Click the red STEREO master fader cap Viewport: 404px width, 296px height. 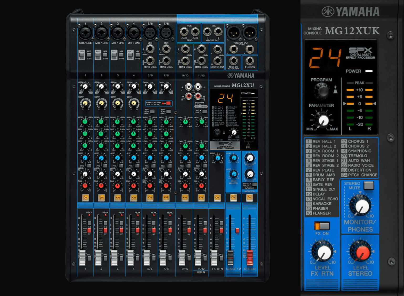point(250,258)
